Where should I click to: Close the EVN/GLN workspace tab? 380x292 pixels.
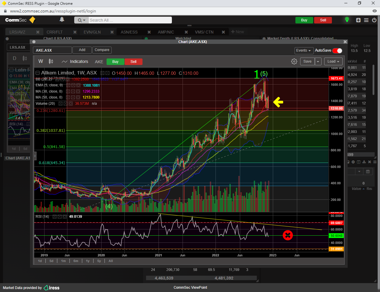(x=112, y=32)
